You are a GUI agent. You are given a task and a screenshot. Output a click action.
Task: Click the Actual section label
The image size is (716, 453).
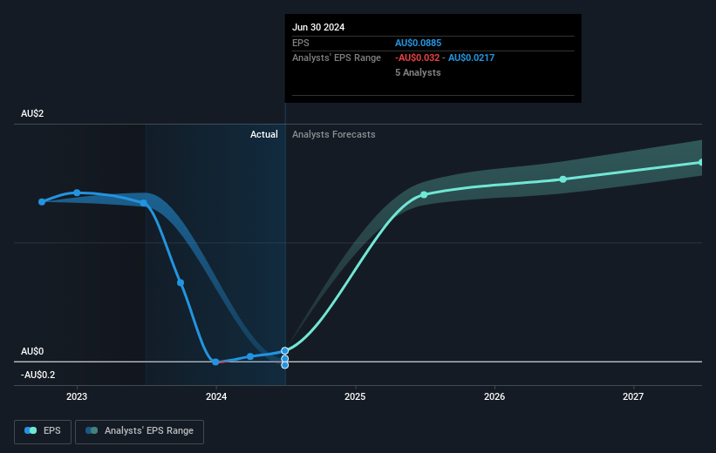click(x=264, y=134)
